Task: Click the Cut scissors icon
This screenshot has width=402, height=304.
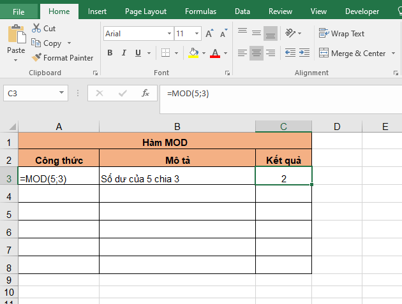Action: 36,28
